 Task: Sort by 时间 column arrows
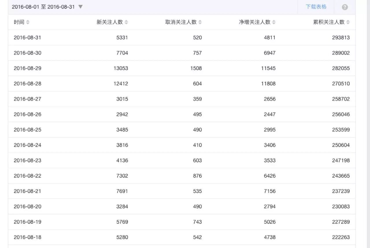(28, 22)
